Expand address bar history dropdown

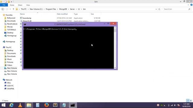pyautogui.click(x=156, y=9)
